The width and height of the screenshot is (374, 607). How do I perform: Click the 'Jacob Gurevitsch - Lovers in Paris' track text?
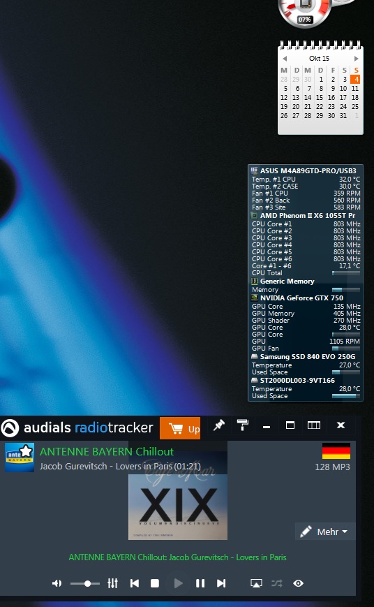coord(106,466)
